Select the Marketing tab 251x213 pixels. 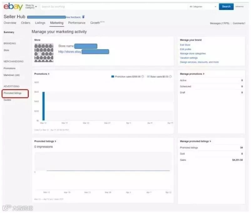pos(57,23)
